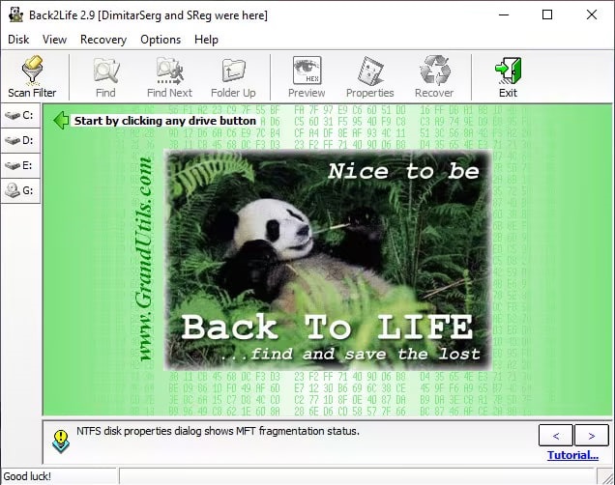Show the previous tip
The height and width of the screenshot is (485, 615).
pos(556,436)
